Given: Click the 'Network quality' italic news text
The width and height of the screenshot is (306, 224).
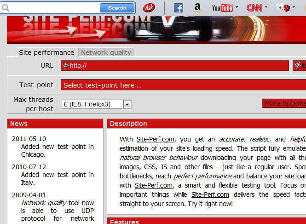Looking at the screenshot, I should pyautogui.click(x=44, y=203).
